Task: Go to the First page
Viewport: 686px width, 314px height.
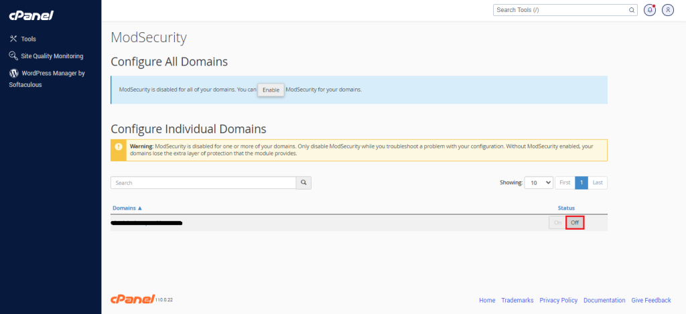Action: [x=565, y=183]
